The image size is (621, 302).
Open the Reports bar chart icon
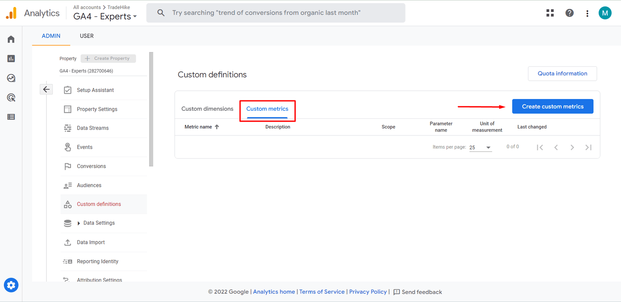coord(11,59)
